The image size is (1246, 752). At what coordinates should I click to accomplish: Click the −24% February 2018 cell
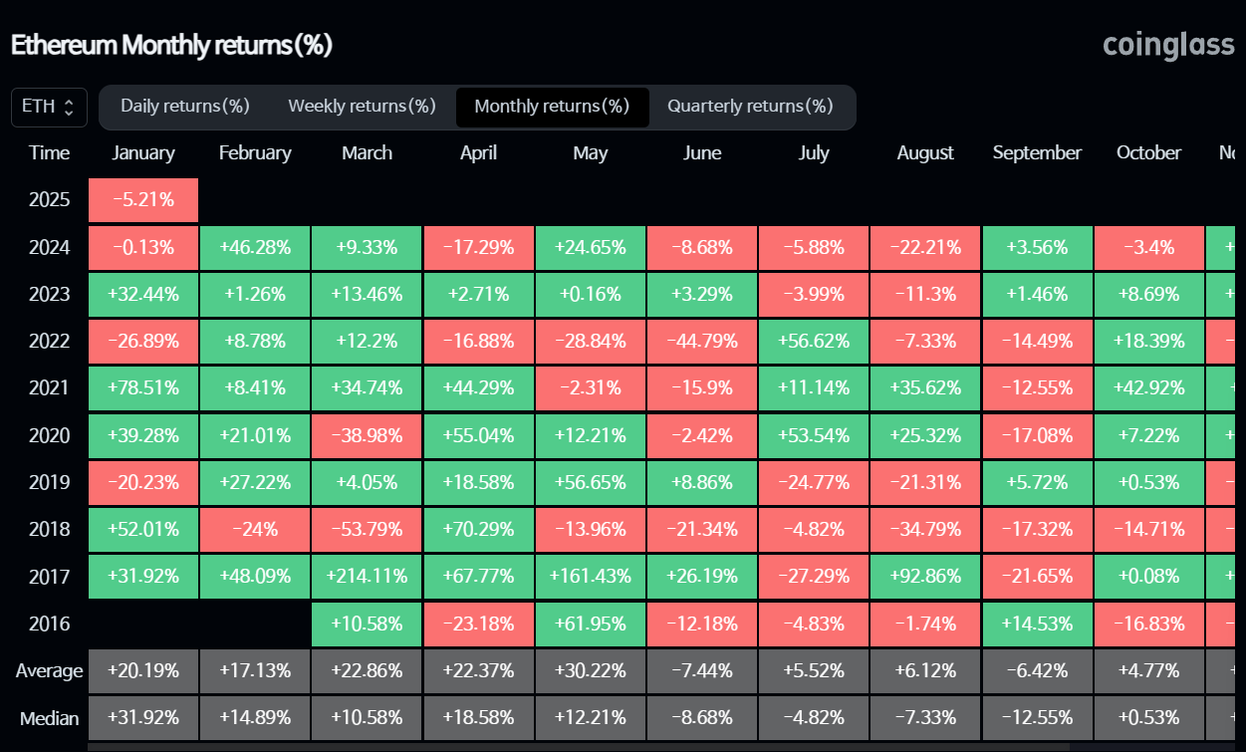point(255,530)
